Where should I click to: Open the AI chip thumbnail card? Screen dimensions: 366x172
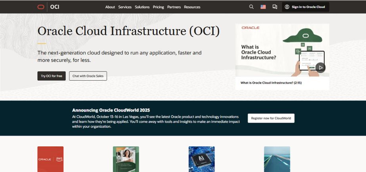click(x=201, y=159)
